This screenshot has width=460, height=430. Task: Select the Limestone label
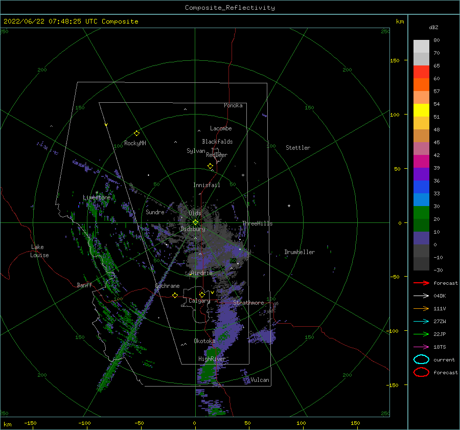(x=97, y=197)
